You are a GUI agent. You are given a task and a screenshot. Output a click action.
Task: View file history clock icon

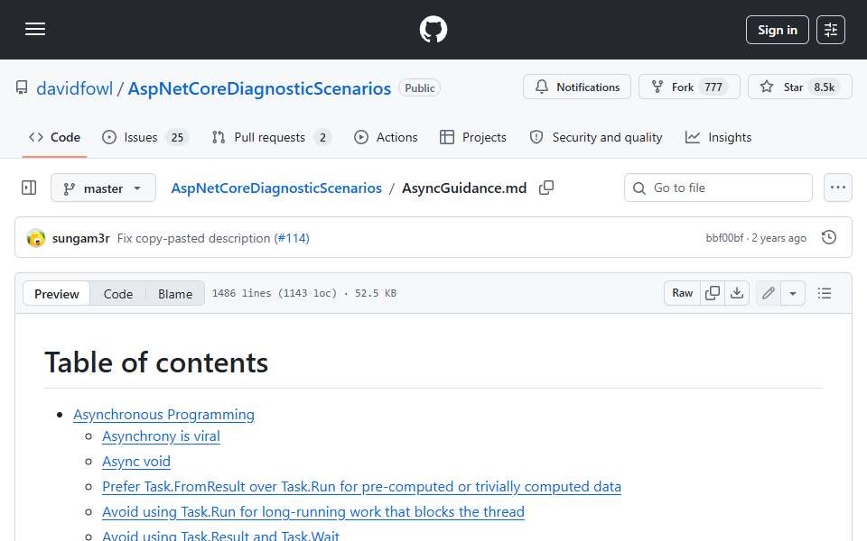point(829,237)
